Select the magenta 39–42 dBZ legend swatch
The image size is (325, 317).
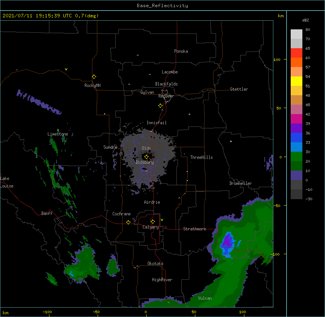coord(296,119)
